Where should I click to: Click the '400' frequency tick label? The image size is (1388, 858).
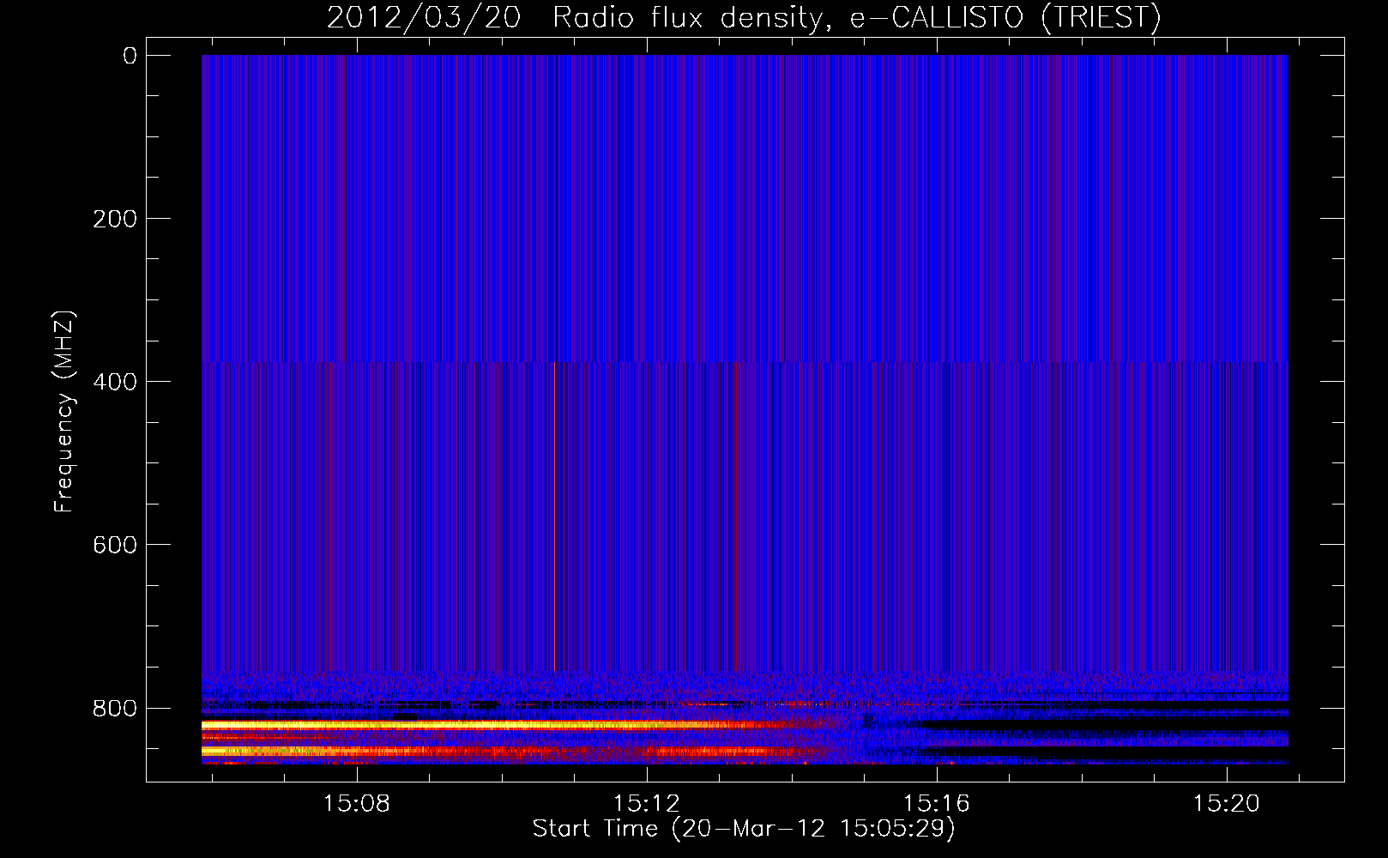click(x=115, y=382)
